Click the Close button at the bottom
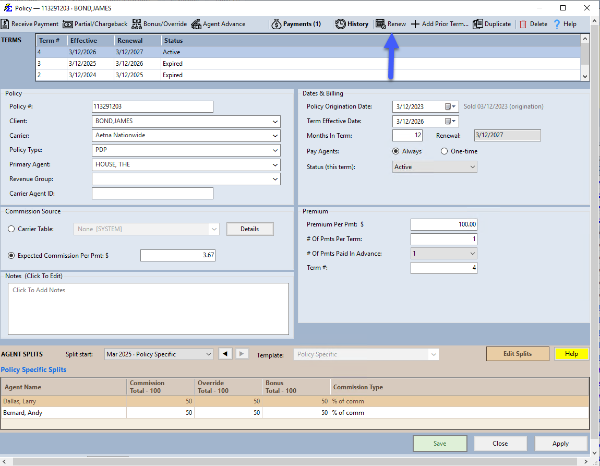The image size is (600, 466). pos(500,444)
